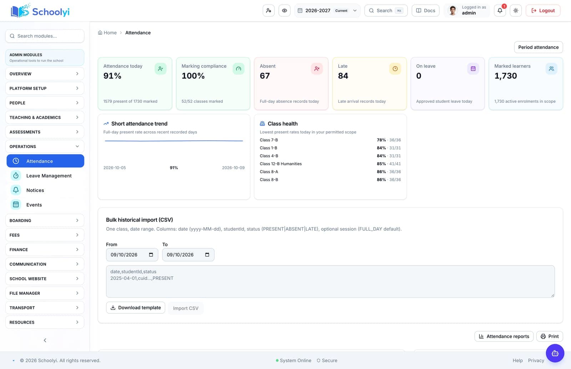Click the user switch icon in header
The height and width of the screenshot is (369, 571).
[268, 10]
